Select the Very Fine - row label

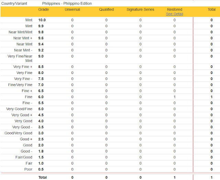tap(23, 79)
